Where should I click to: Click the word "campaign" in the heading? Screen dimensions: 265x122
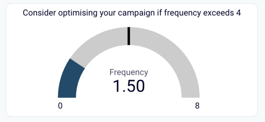(x=136, y=13)
